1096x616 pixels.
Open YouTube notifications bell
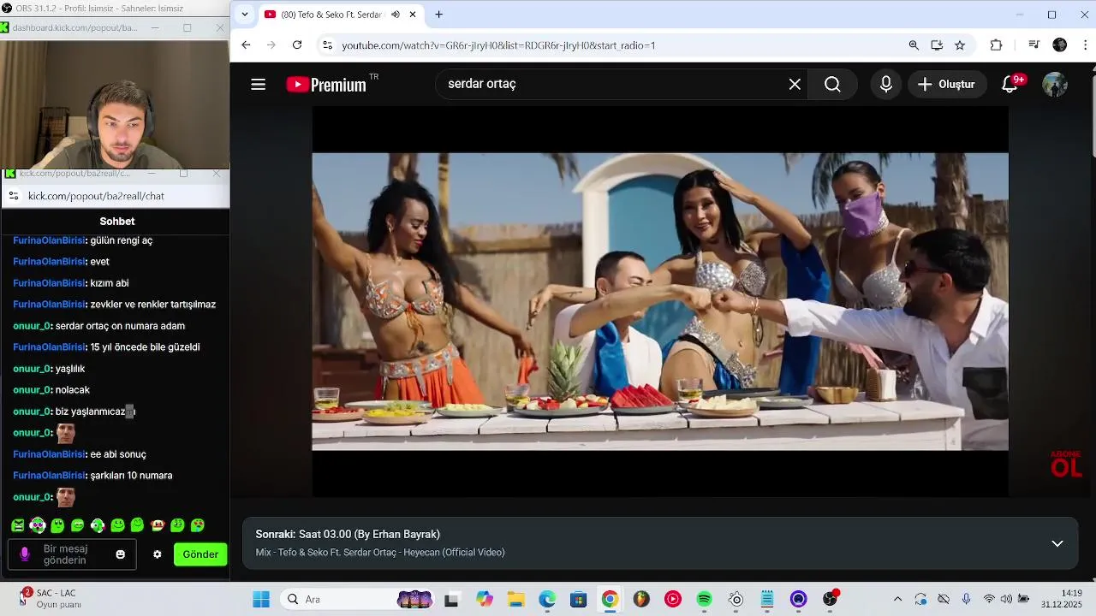tap(1010, 84)
